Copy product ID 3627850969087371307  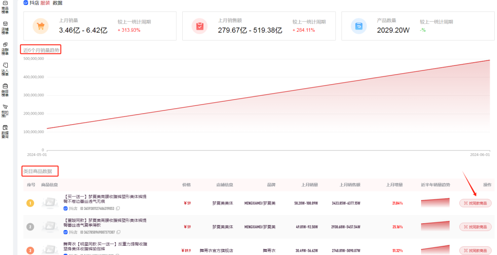(x=118, y=232)
